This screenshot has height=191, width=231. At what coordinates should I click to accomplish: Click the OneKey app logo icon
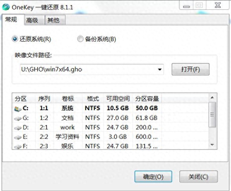pyautogui.click(x=6, y=7)
